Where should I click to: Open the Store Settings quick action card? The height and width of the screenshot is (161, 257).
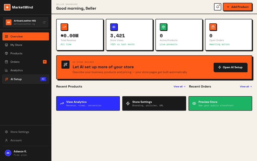click(154, 103)
